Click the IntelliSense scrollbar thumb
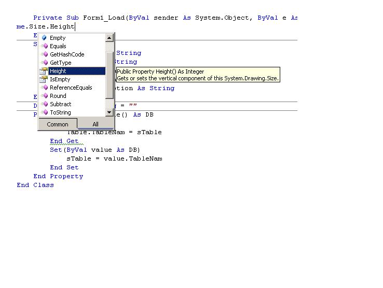The height and width of the screenshot is (288, 383). tap(109, 75)
